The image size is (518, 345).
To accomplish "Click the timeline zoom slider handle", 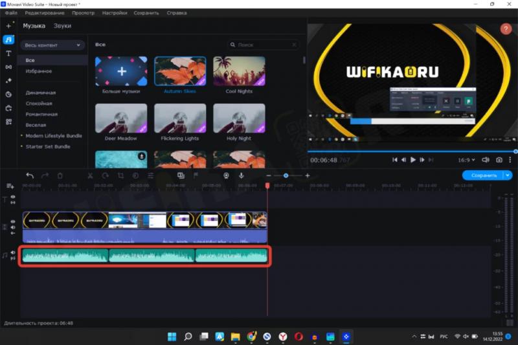I will tap(286, 175).
